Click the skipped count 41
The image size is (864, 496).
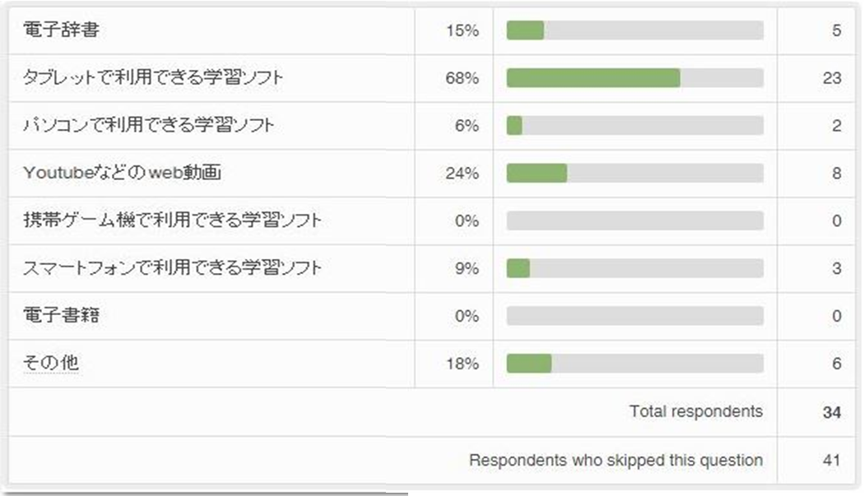831,461
